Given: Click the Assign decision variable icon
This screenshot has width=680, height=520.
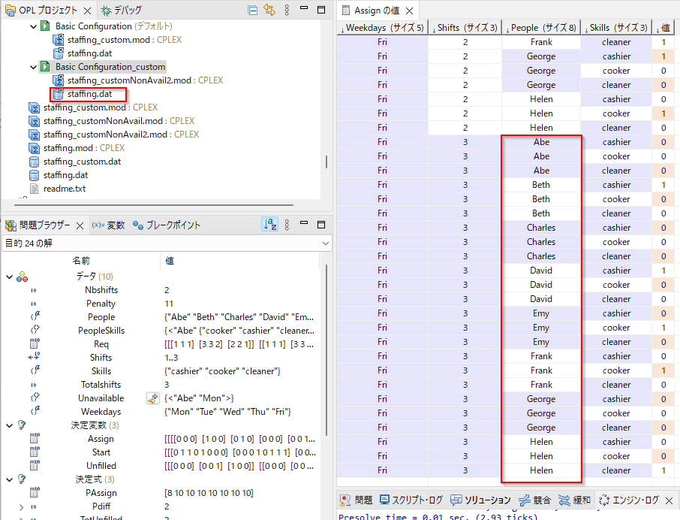Looking at the screenshot, I should (35, 438).
